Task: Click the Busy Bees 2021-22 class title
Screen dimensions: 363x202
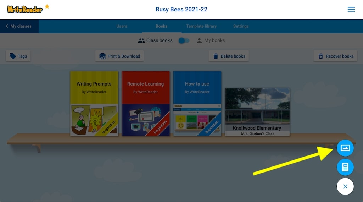Action: click(181, 9)
